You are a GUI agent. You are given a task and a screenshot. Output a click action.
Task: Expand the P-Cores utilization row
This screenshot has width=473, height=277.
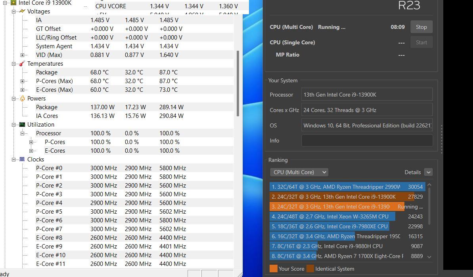pos(31,142)
